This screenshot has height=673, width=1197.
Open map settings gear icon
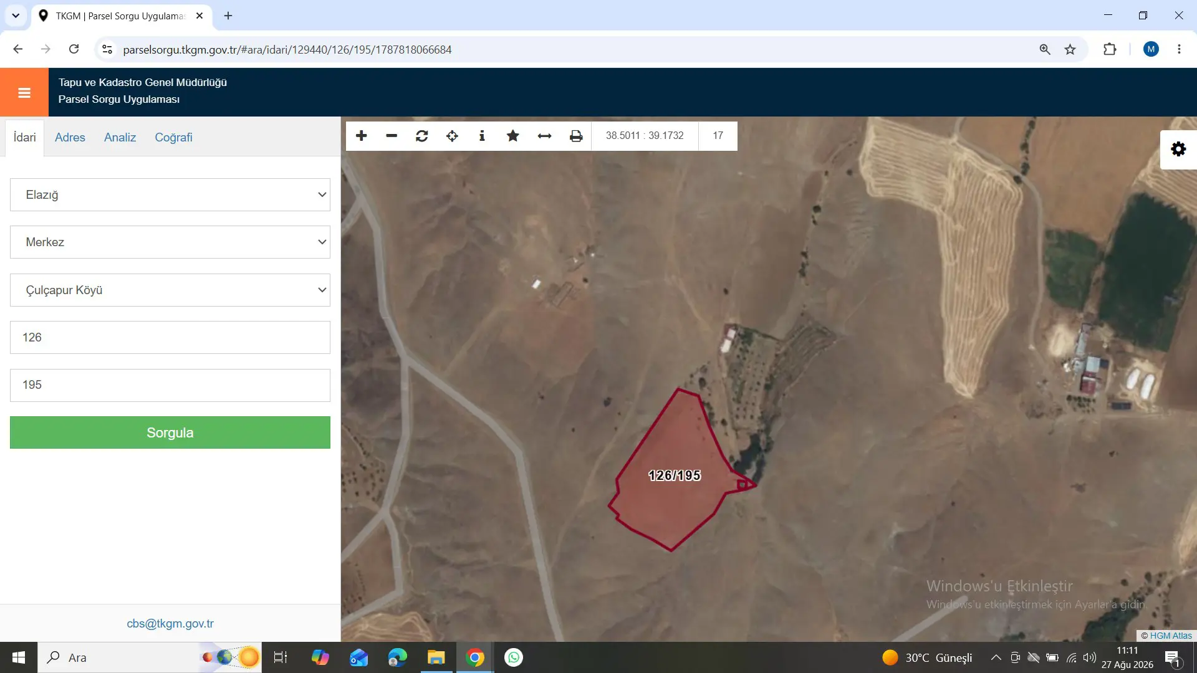pos(1178,149)
